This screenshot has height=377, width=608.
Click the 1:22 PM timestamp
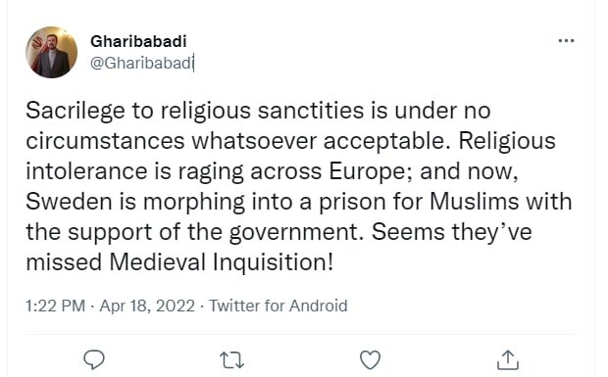(x=56, y=306)
